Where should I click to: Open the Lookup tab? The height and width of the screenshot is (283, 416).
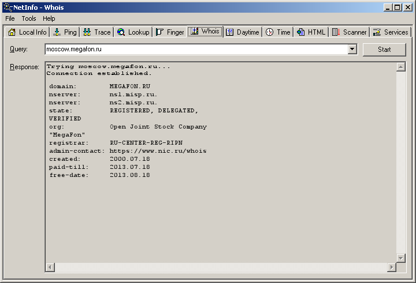[x=133, y=32]
